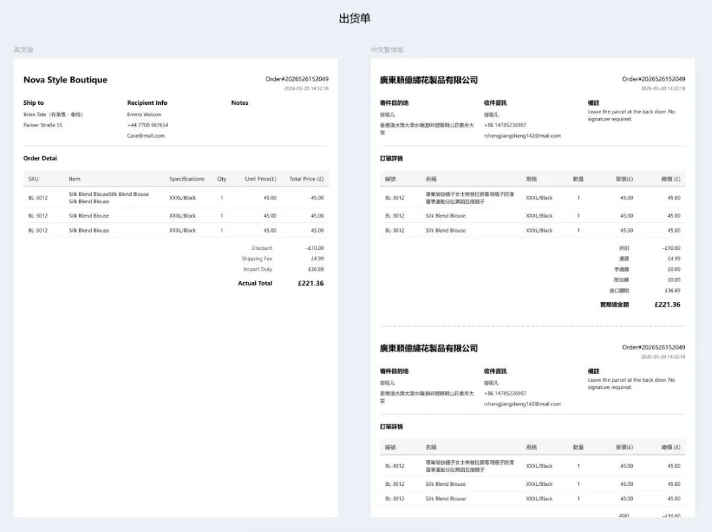
Task: Click the order number in the first Chinese slip
Action: click(x=653, y=79)
